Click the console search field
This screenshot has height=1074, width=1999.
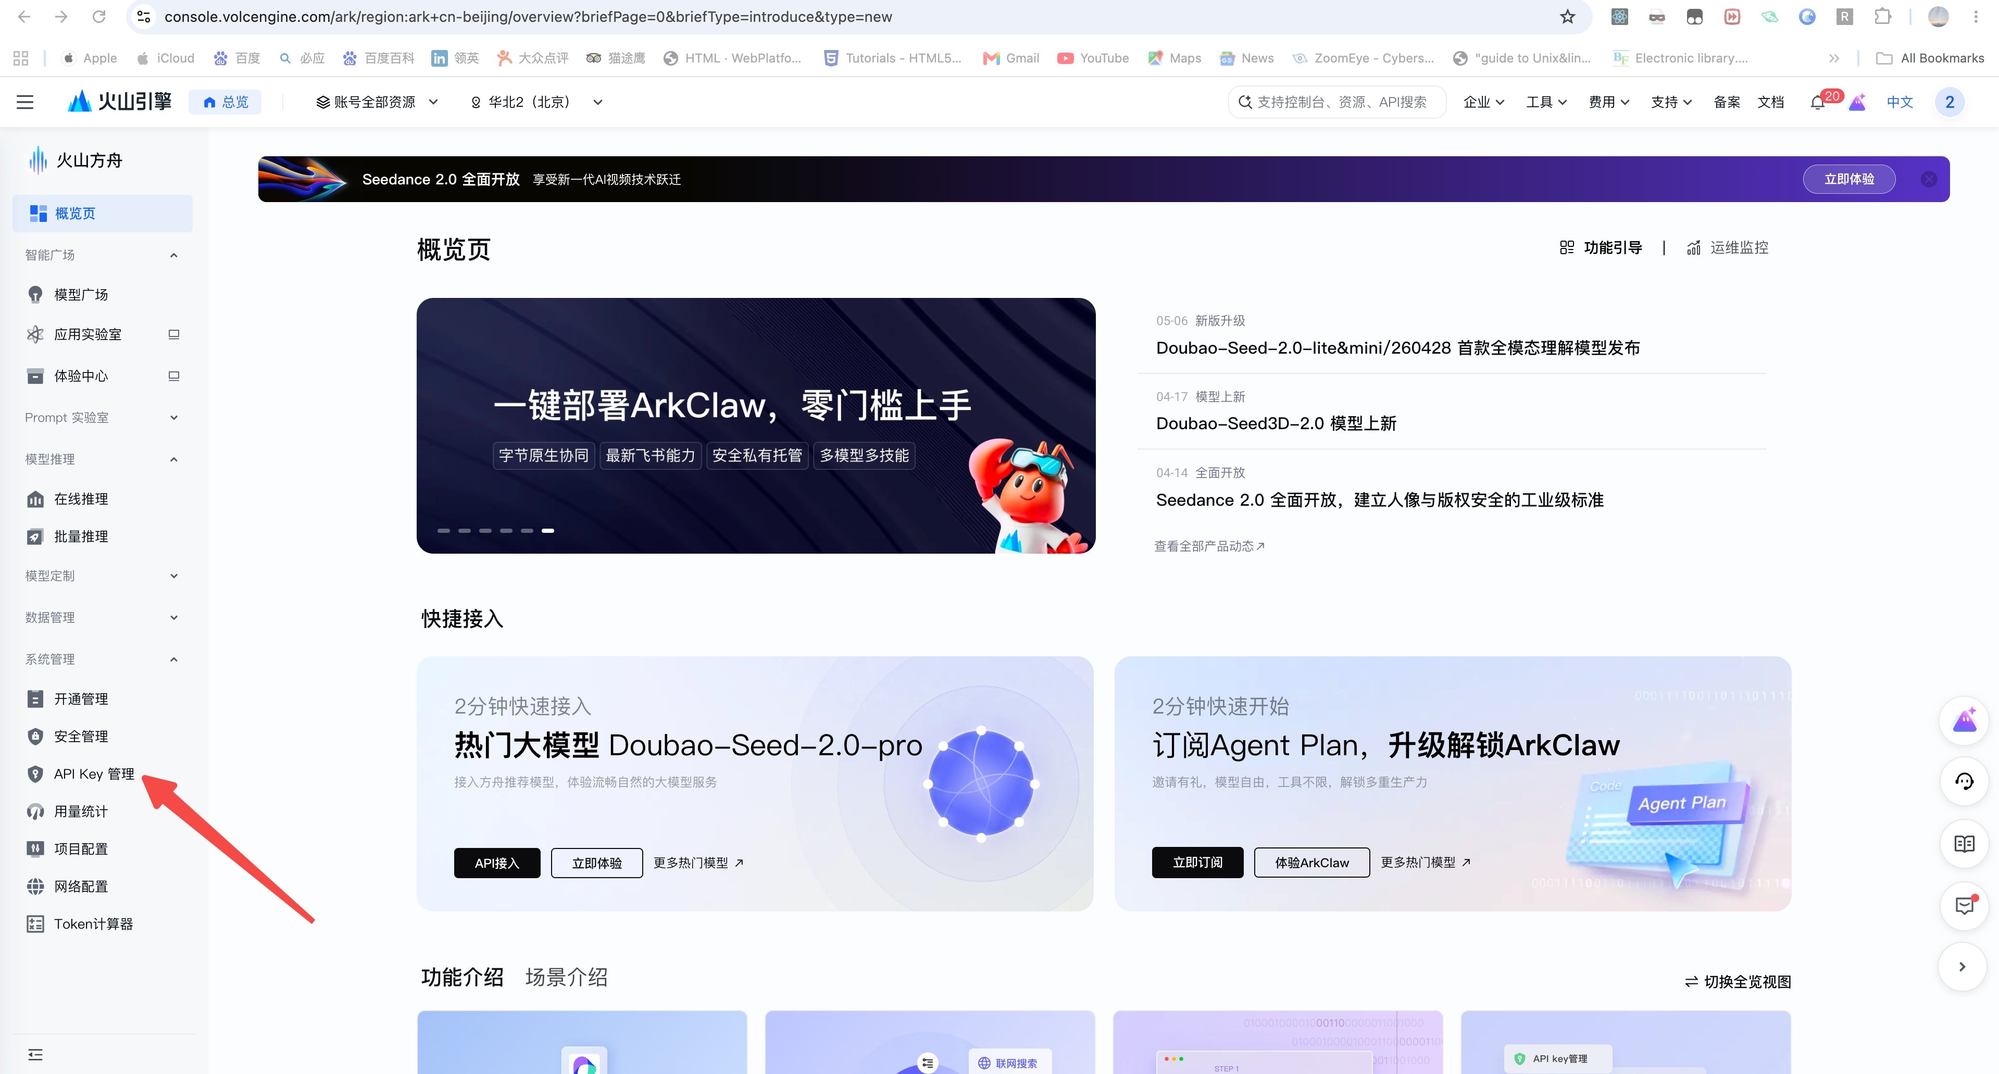[1337, 103]
